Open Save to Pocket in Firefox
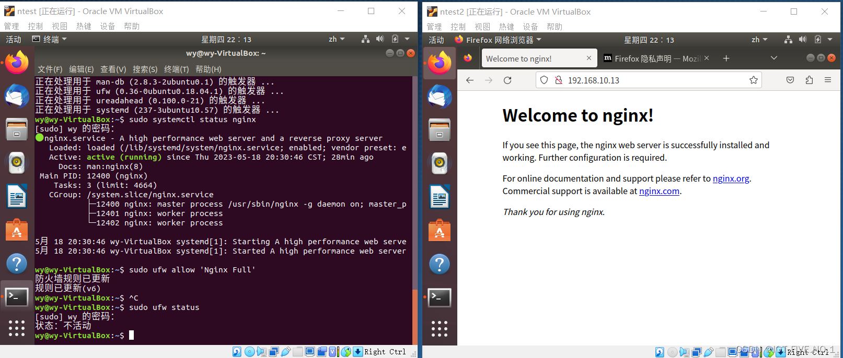 (x=790, y=80)
